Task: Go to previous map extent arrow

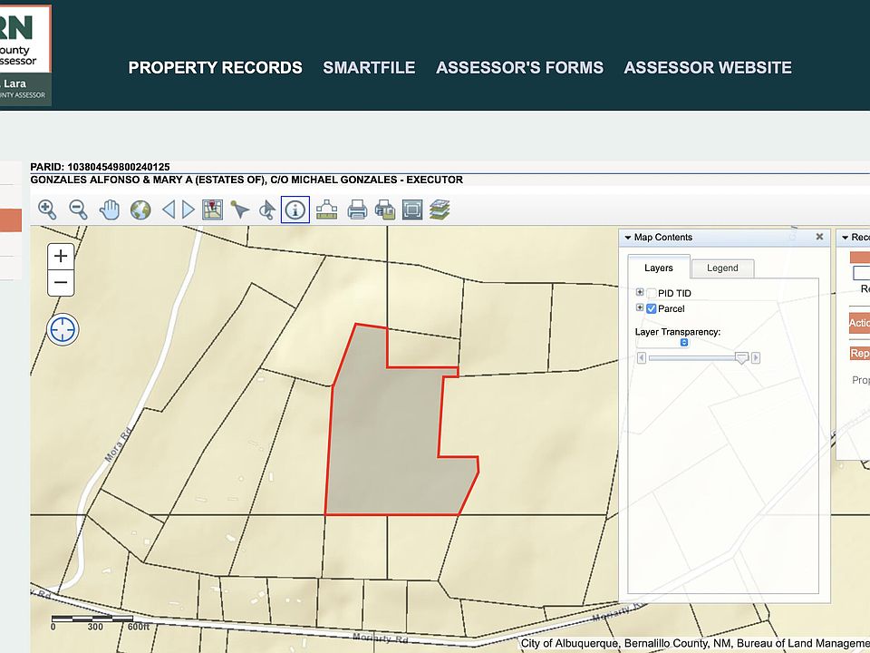Action: pyautogui.click(x=169, y=210)
